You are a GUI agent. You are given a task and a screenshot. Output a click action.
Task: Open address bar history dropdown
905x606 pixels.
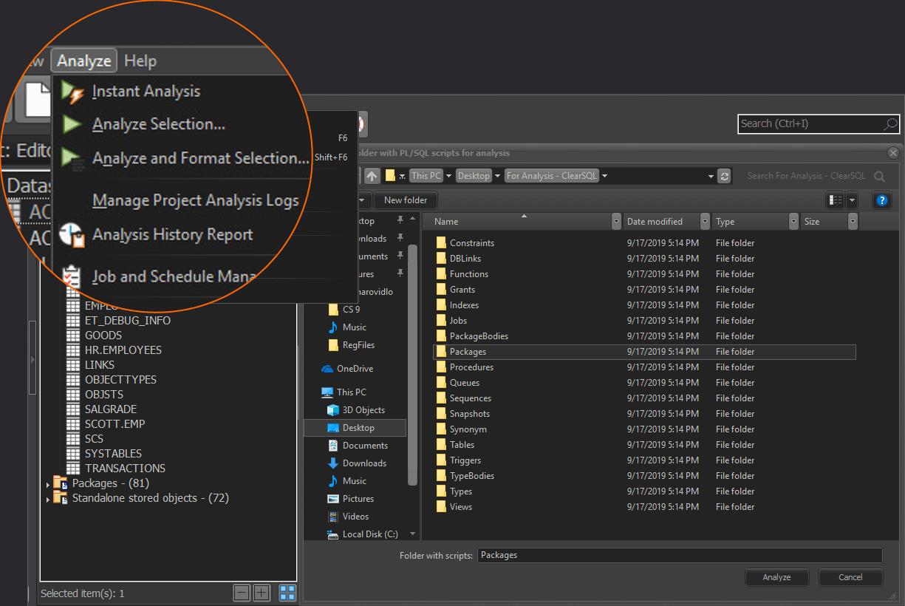pos(711,176)
